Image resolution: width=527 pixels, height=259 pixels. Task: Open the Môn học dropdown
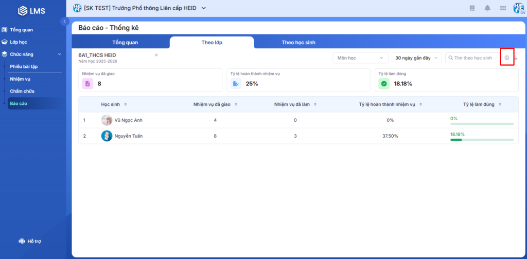pos(360,58)
